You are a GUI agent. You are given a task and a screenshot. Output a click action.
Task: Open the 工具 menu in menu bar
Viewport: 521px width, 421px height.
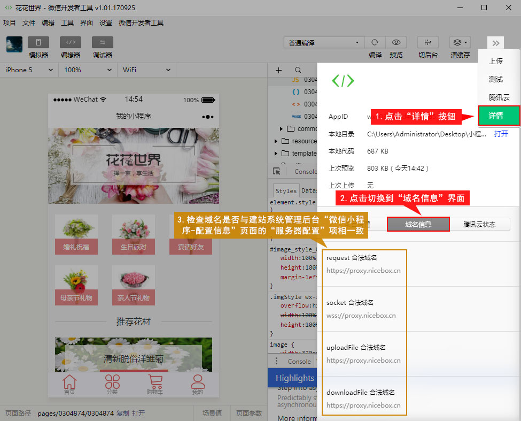[x=67, y=23]
